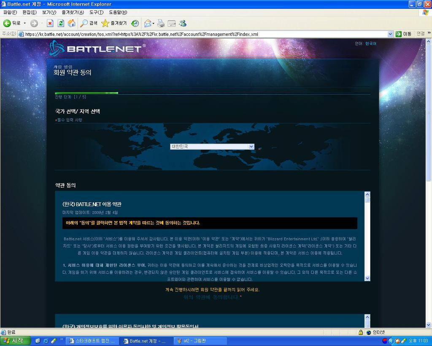Click the 연결 links toolbar label

(421, 34)
